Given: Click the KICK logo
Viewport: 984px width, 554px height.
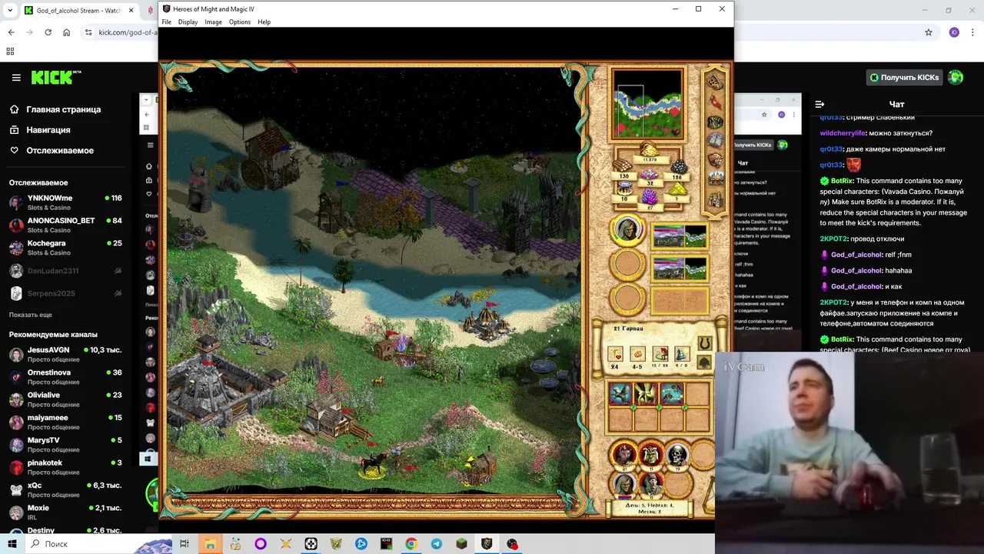Looking at the screenshot, I should (x=55, y=78).
